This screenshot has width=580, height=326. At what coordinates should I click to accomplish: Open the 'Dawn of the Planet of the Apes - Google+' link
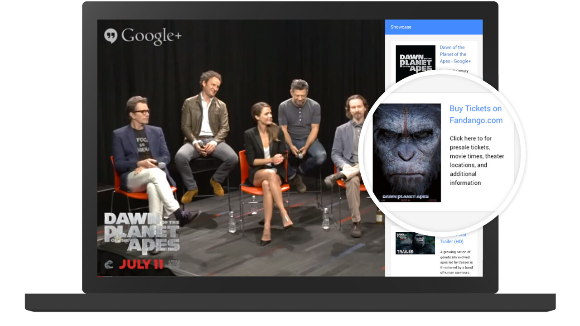click(455, 54)
